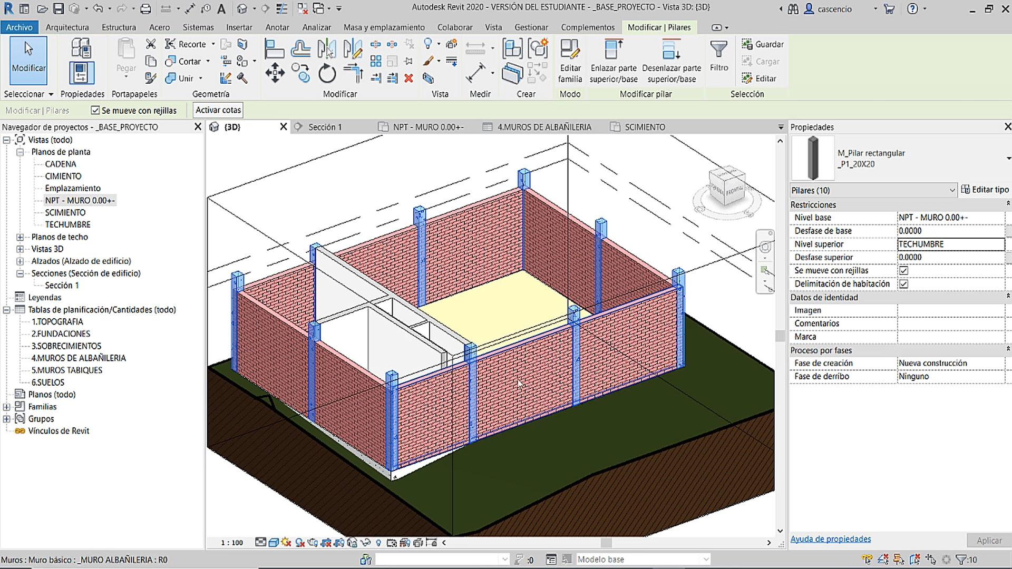
Task: Click the shadows toggle on view control bar
Action: click(x=286, y=542)
